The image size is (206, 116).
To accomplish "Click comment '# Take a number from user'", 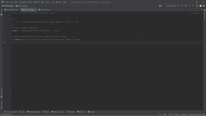I will [25, 28].
